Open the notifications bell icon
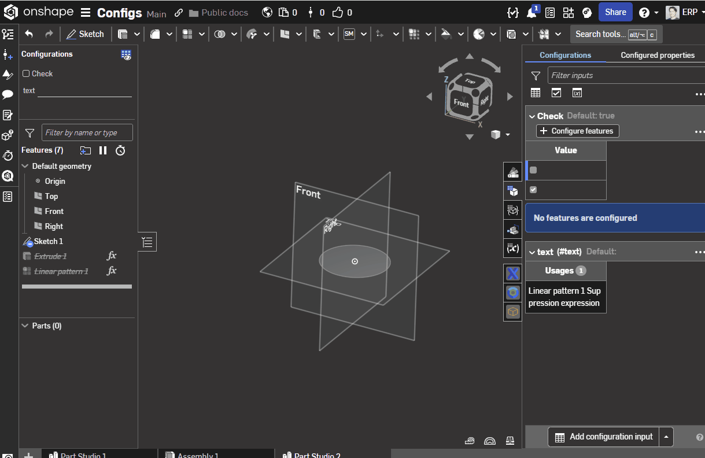Screen dimensions: 705x458 (x=531, y=13)
